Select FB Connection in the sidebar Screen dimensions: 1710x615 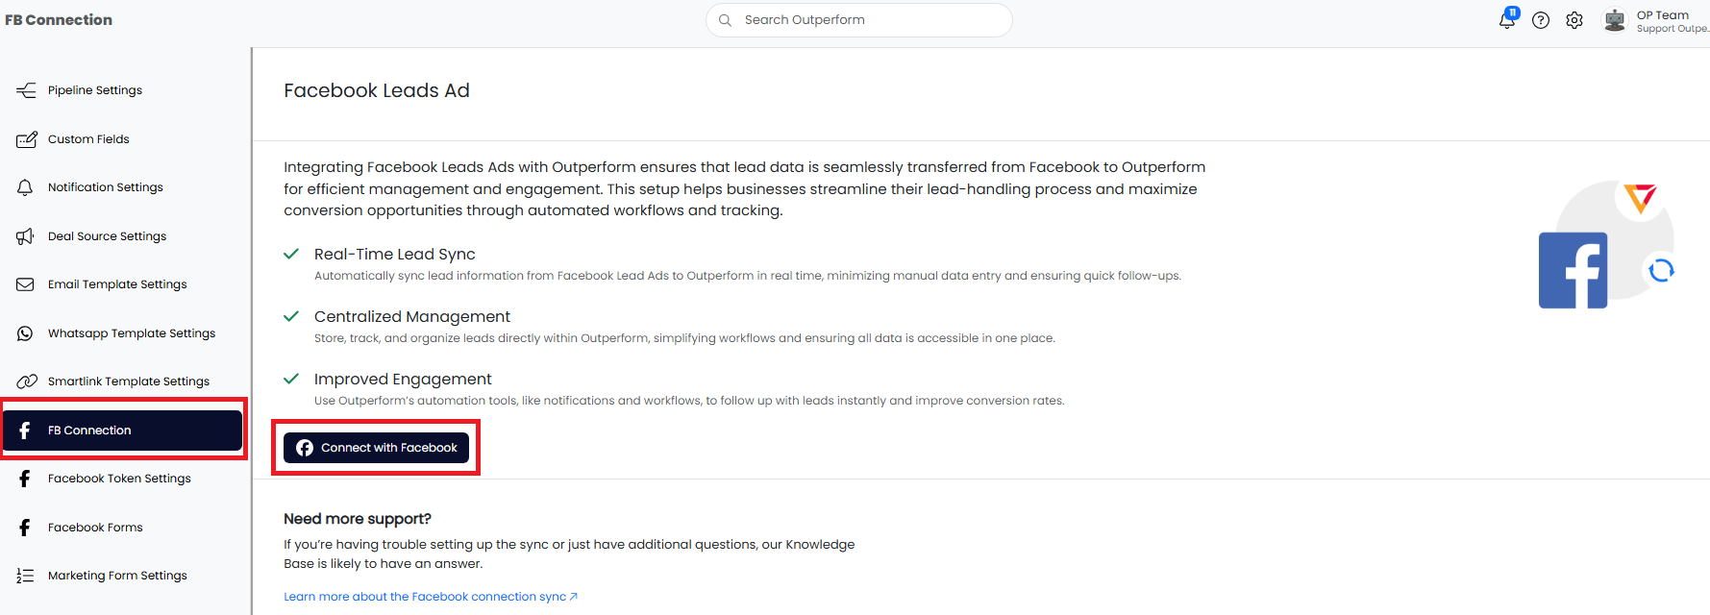[x=122, y=430]
